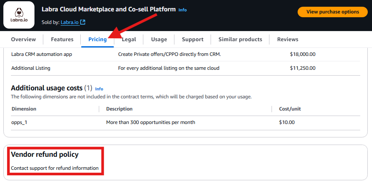The width and height of the screenshot is (372, 182).
Task: Click 'For every additional listing on the same cloud'
Action: click(169, 68)
